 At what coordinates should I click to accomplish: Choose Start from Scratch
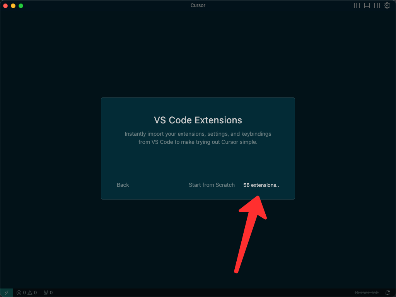tap(212, 185)
